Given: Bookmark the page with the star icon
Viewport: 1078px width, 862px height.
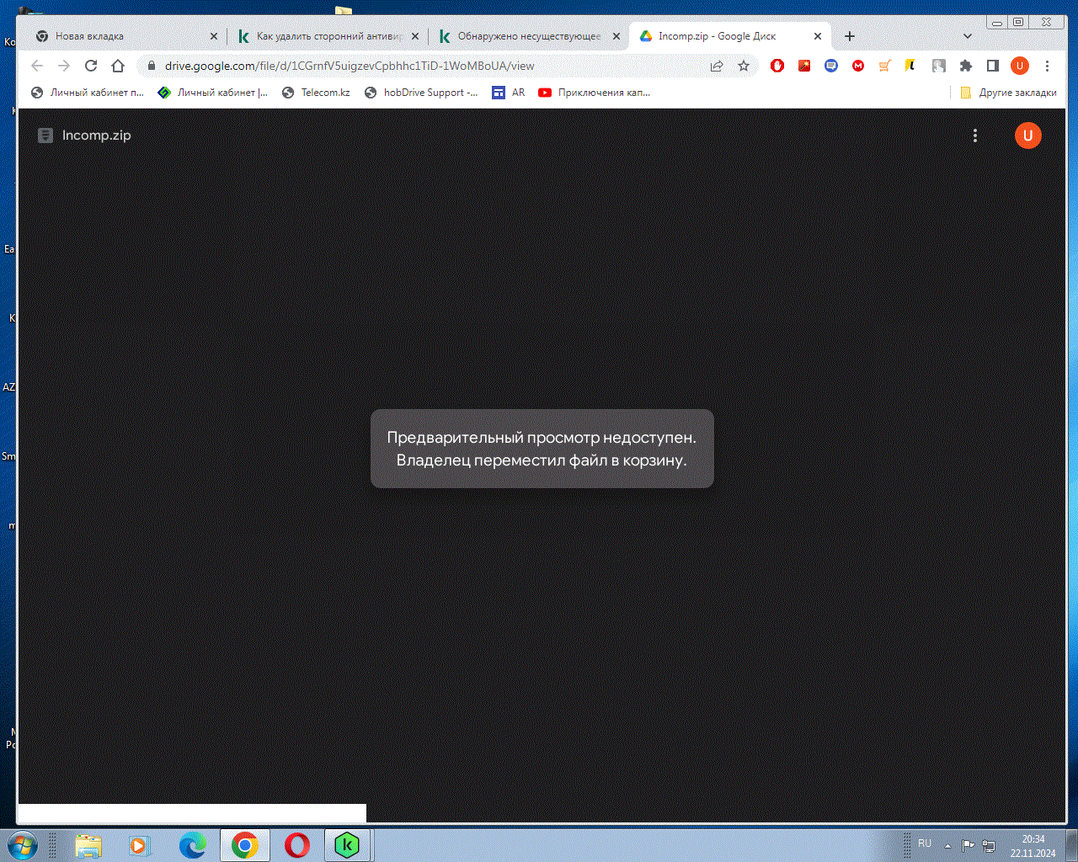Looking at the screenshot, I should tap(743, 65).
